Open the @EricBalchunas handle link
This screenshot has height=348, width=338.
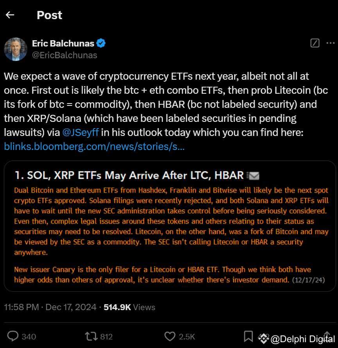(64, 55)
